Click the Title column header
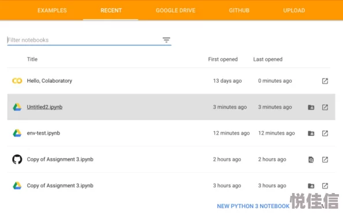Viewport: 343px width, 215px height. 32,60
